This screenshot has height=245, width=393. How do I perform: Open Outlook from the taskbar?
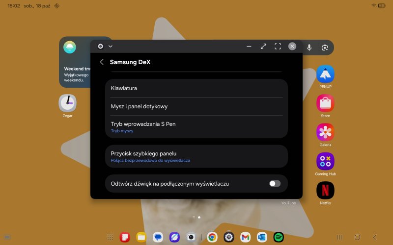(x=262, y=237)
